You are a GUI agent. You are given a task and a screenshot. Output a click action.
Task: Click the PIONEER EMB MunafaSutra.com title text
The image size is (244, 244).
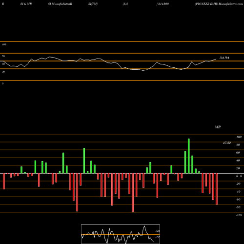click(x=219, y=4)
